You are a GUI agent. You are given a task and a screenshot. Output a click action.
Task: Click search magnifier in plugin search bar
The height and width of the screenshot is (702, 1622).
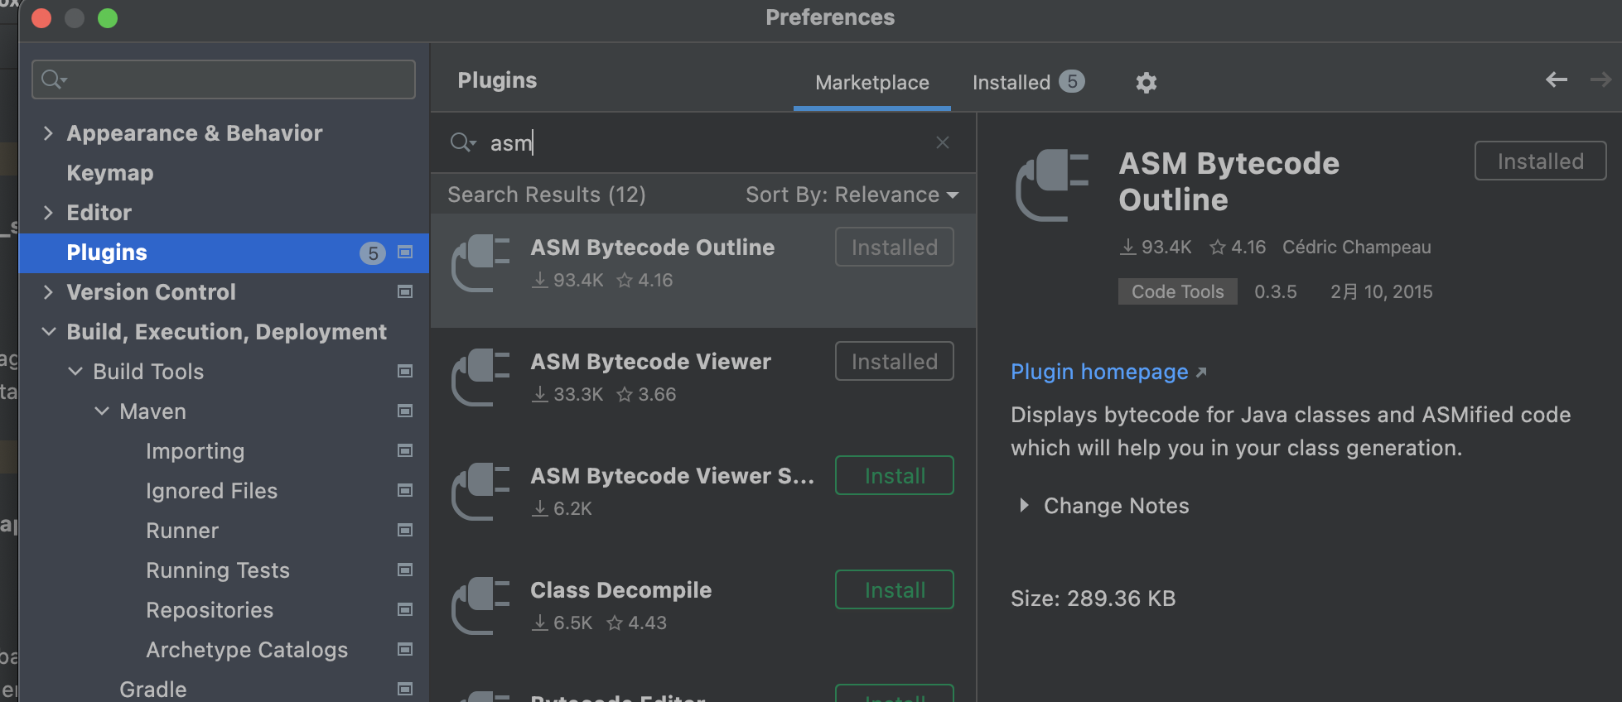[x=461, y=142]
